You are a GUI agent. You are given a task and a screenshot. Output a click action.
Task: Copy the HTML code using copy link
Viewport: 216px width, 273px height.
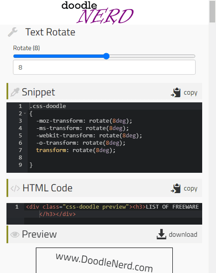pos(191,189)
